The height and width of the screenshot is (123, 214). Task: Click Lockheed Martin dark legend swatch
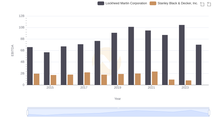pyautogui.click(x=101, y=3)
